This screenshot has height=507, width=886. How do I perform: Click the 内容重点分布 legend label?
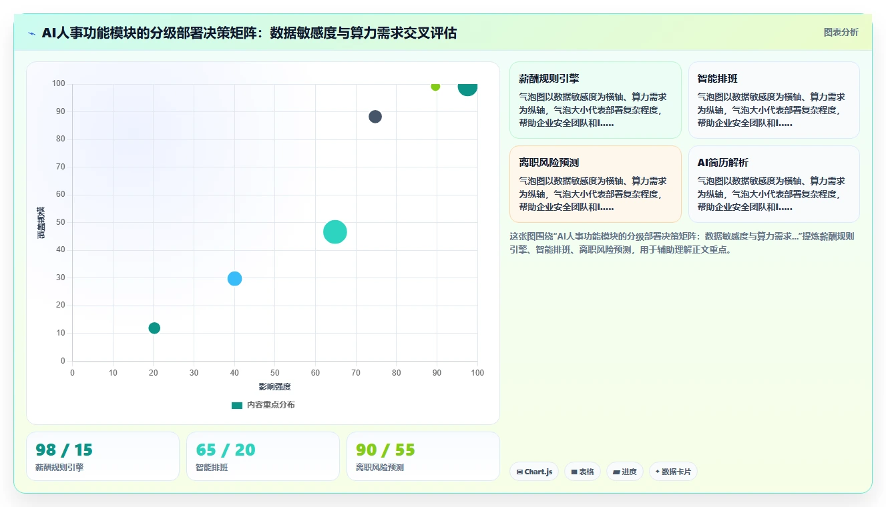point(270,405)
